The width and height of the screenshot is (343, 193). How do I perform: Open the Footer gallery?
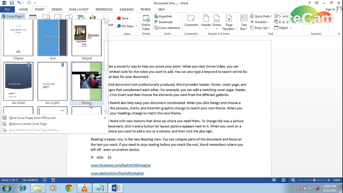point(217,23)
